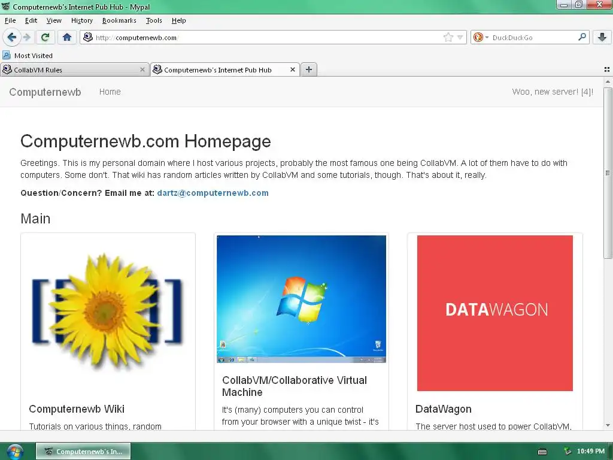Click the Computernewb brand link
Viewport: 613px width, 460px height.
45,92
